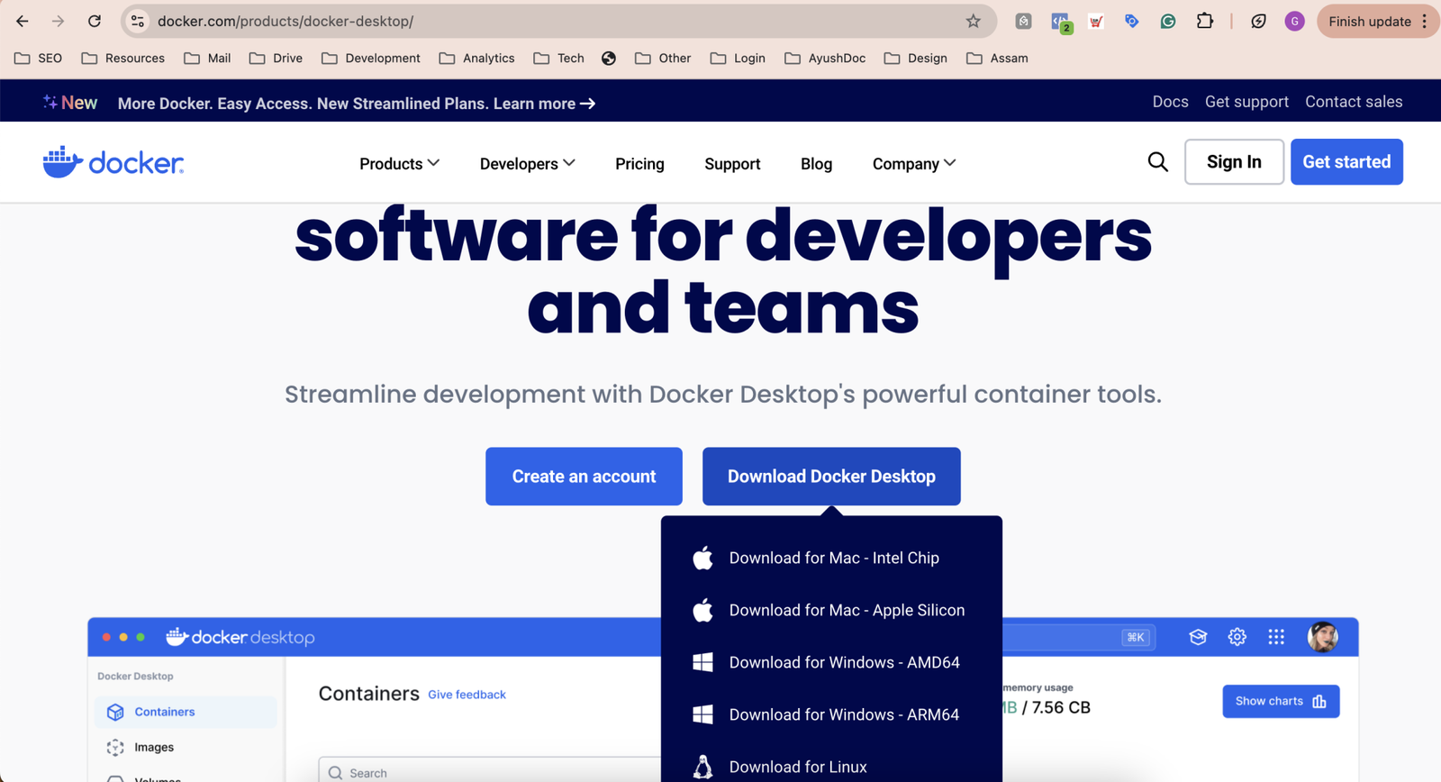Click the user avatar in Docker Desktop preview
Image resolution: width=1441 pixels, height=782 pixels.
coord(1323,637)
